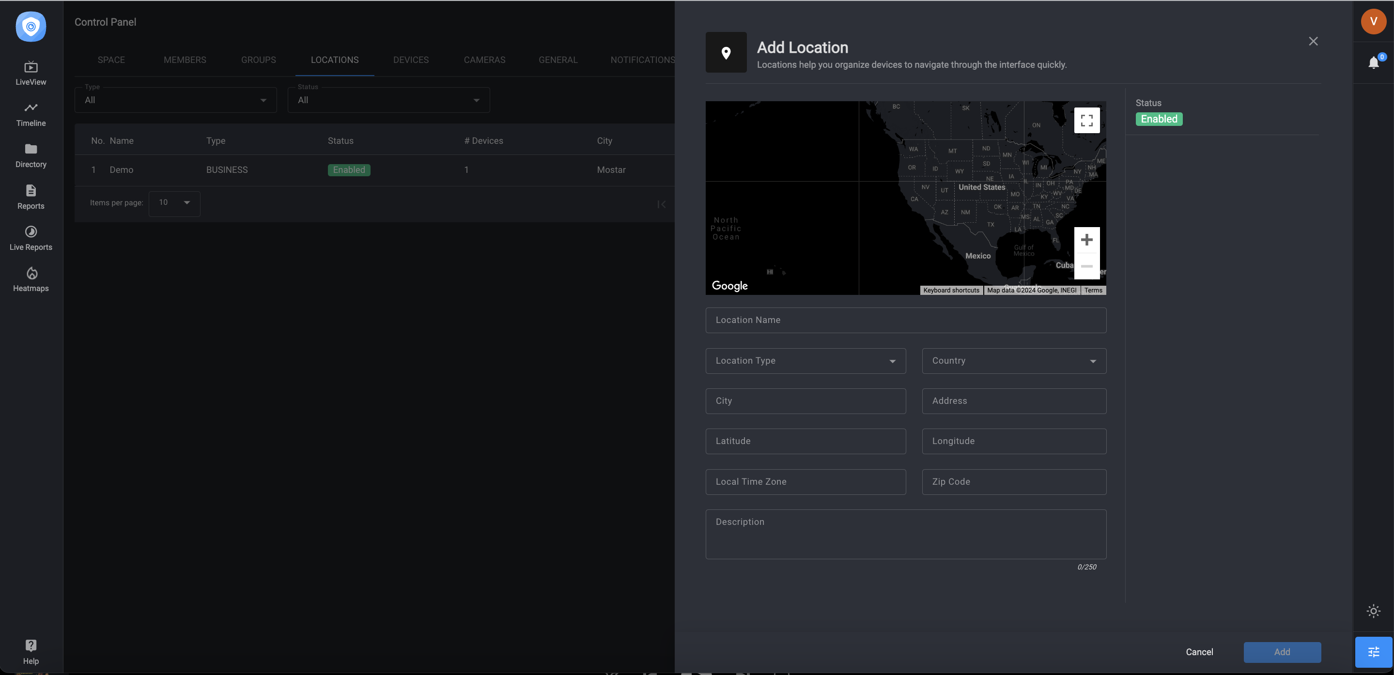Screen dimensions: 1394x675
Task: Close the Add Location panel
Action: tap(1314, 41)
